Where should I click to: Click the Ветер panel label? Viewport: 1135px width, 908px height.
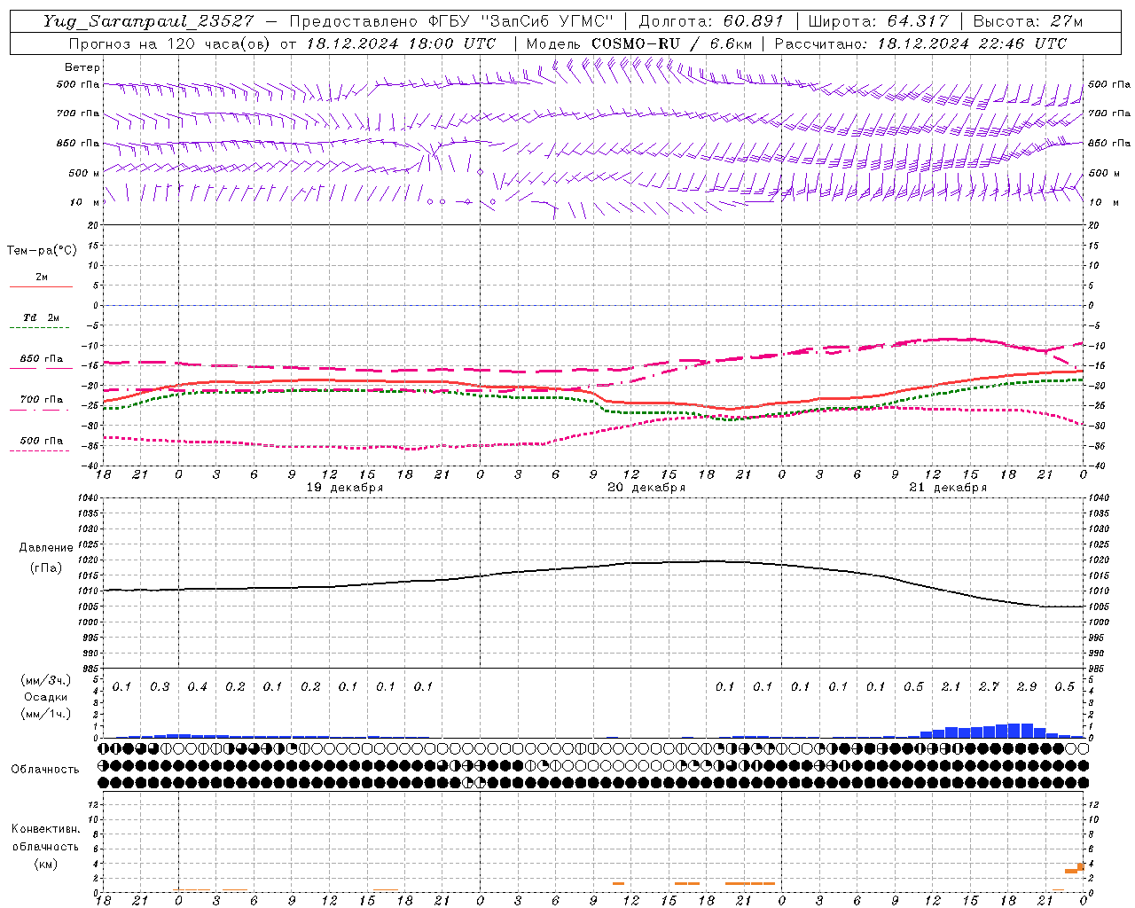[82, 67]
